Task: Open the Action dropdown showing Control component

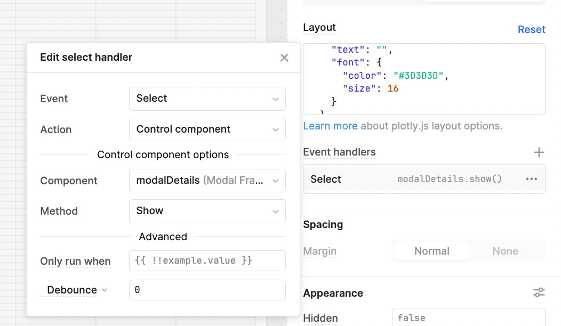Action: [x=207, y=129]
